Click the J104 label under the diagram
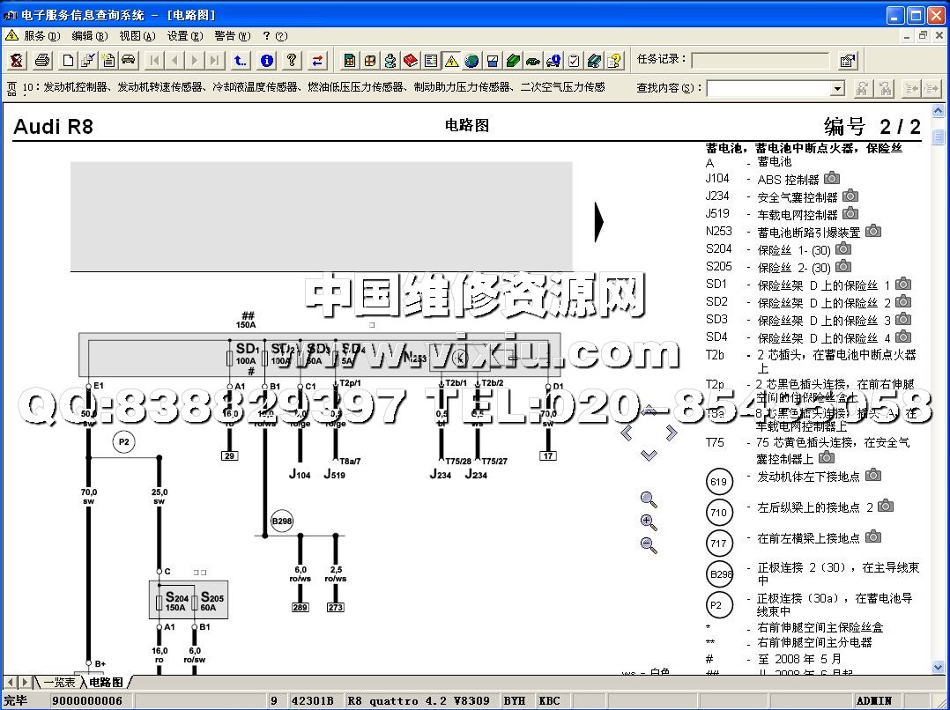This screenshot has height=710, width=950. pos(300,474)
